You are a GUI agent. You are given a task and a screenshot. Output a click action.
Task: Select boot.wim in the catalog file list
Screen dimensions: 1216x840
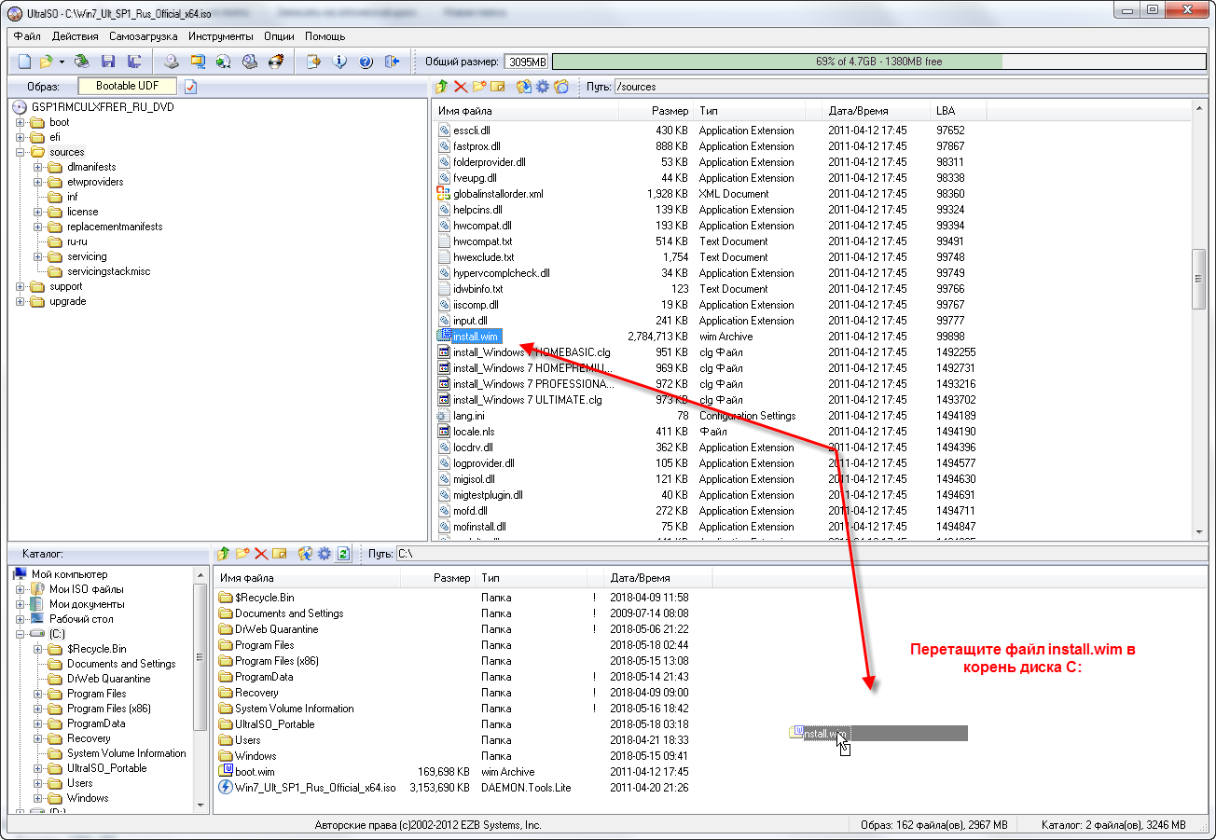pyautogui.click(x=254, y=772)
